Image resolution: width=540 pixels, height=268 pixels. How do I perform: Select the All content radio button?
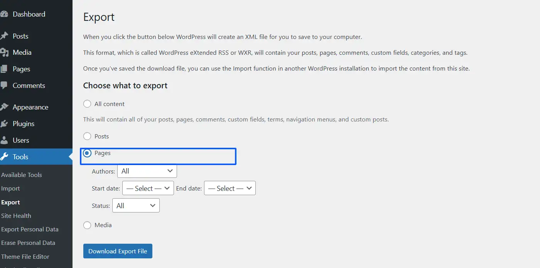tap(87, 104)
